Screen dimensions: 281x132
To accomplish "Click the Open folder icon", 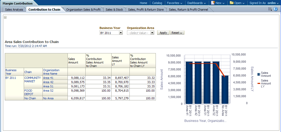I will click(x=232, y=3).
